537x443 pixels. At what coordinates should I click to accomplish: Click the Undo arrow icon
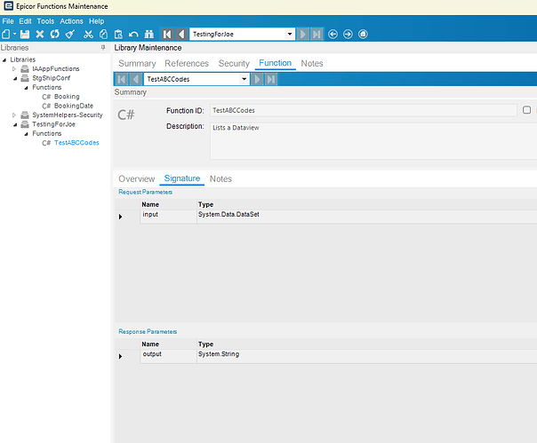pyautogui.click(x=133, y=34)
